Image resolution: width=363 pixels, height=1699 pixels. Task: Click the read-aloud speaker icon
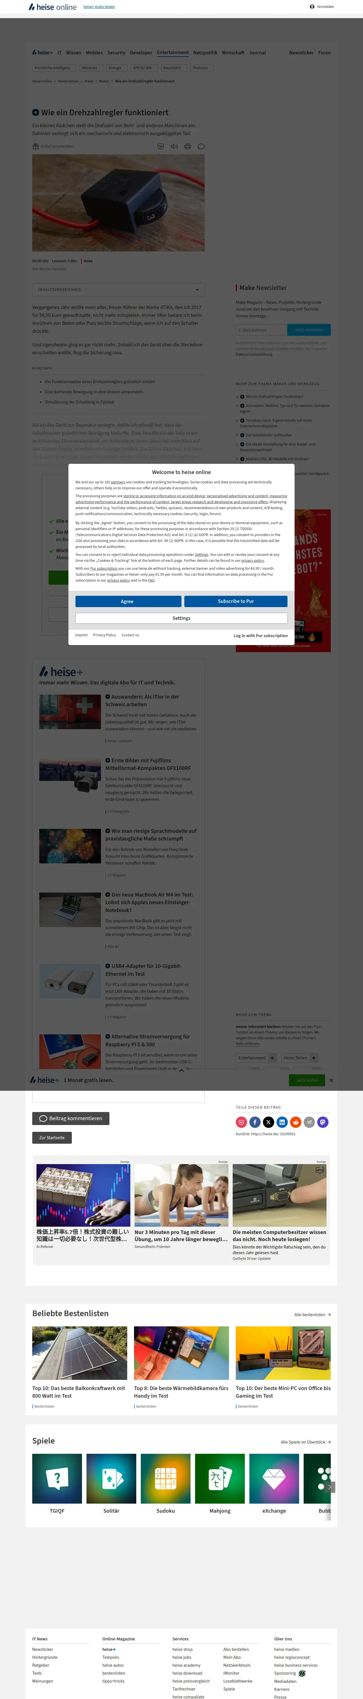tap(174, 146)
